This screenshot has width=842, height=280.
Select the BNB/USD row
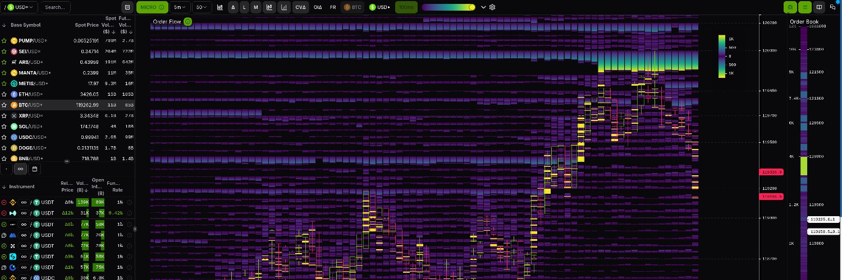click(x=67, y=158)
